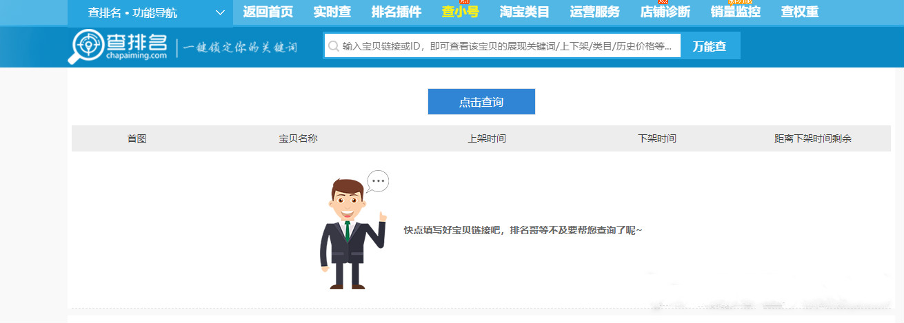Click the dropdown chevron beside 功能导航

(220, 12)
